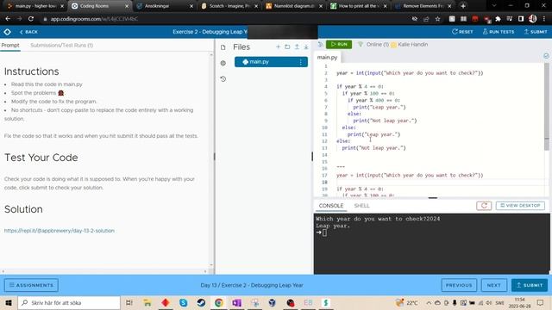Click the Online (1) status indicator
This screenshot has width=552, height=310.
[x=373, y=44]
